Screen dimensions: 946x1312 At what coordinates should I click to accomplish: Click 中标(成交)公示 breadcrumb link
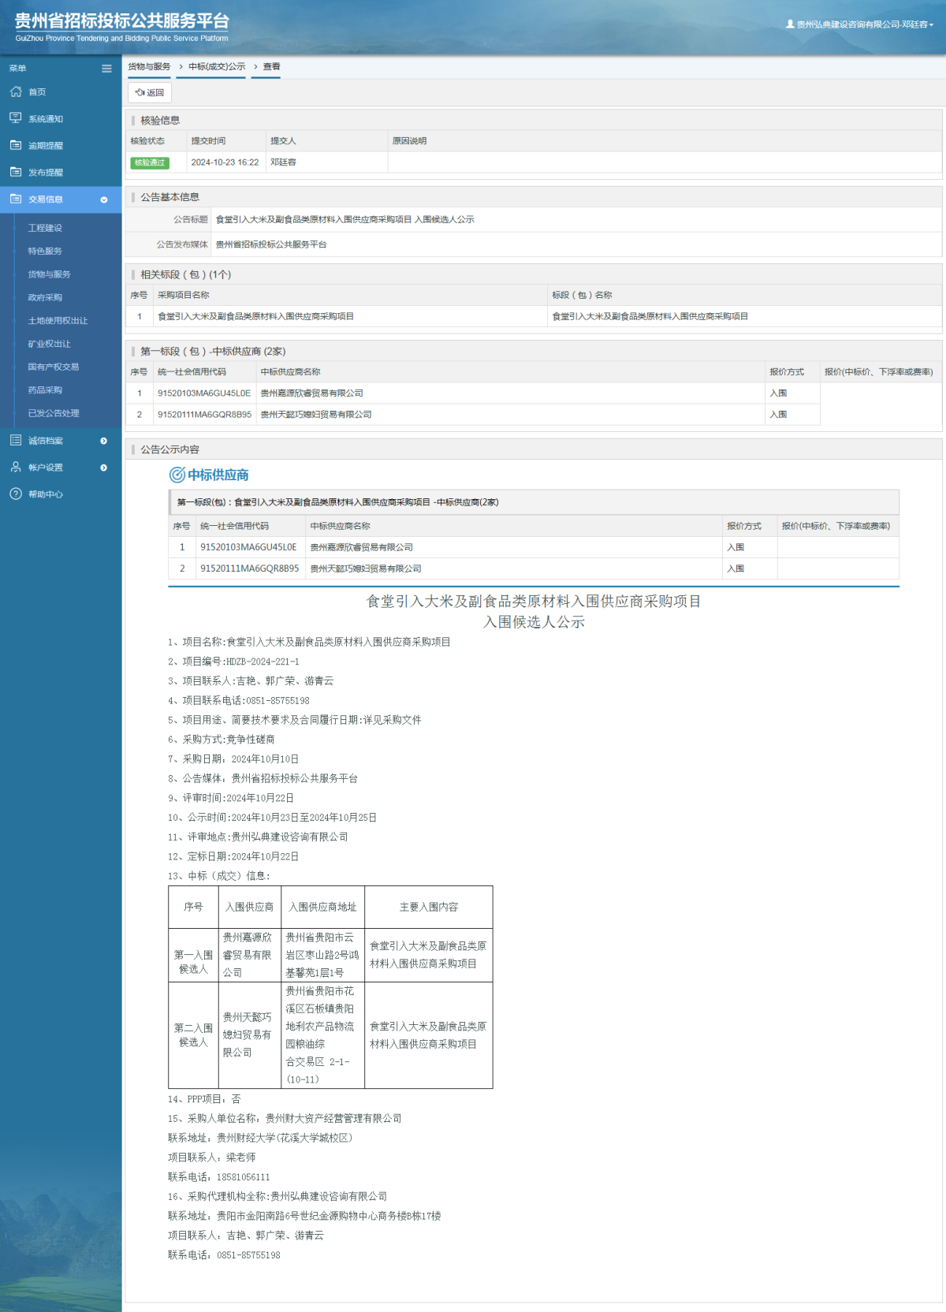tap(217, 67)
